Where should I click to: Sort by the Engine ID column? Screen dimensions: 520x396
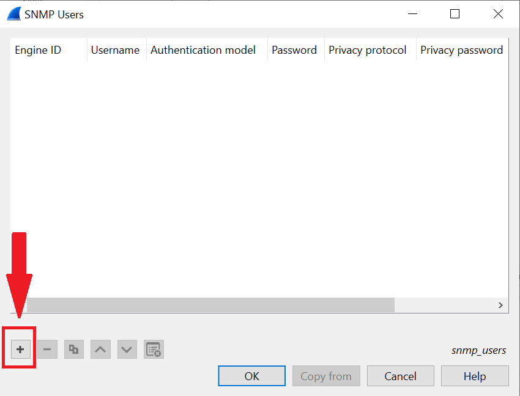(38, 50)
